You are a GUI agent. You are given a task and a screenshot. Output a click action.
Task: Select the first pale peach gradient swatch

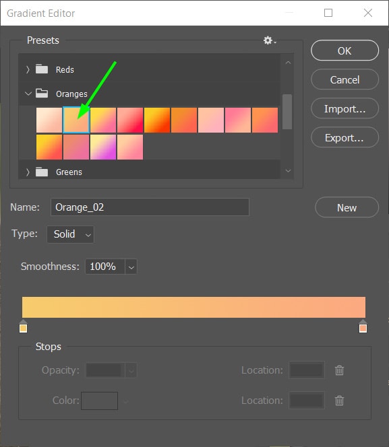click(49, 120)
